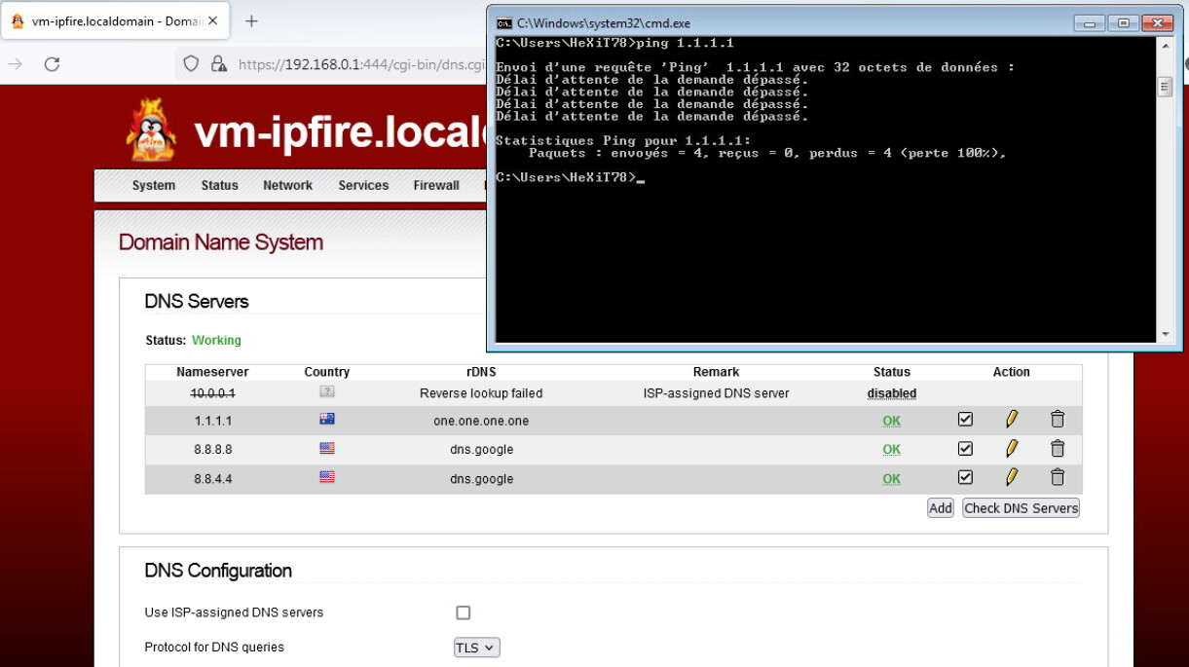Click the Country column header
Image resolution: width=1189 pixels, height=667 pixels.
tap(327, 372)
